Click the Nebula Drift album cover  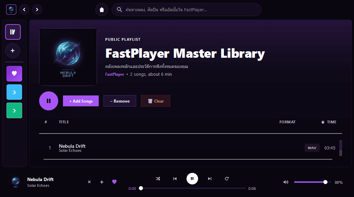68,57
